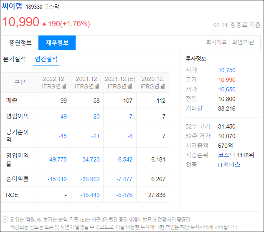Click the 매출 value 99
264x232 pixels.
pos(63,101)
